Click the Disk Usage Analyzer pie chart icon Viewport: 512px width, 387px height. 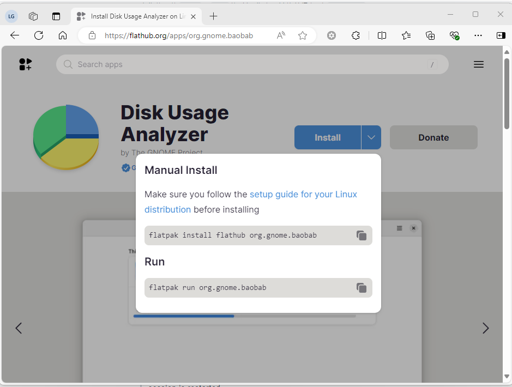coord(66,137)
